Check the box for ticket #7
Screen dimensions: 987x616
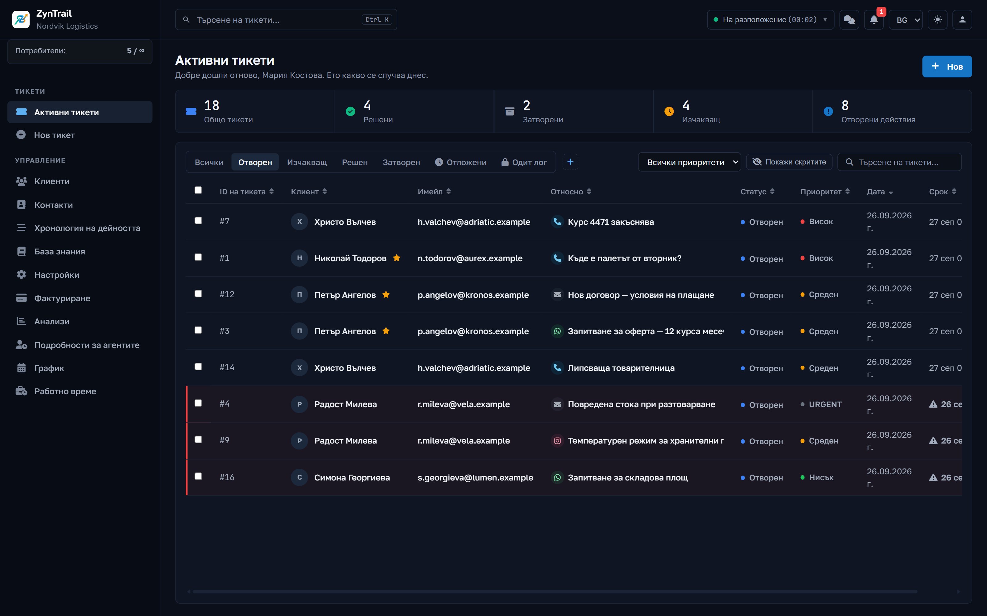198,221
